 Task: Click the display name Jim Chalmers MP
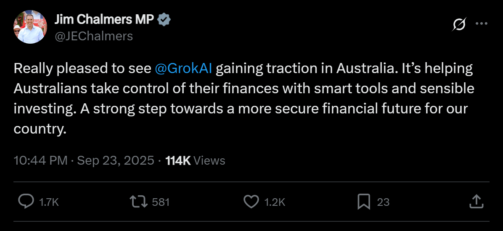104,19
